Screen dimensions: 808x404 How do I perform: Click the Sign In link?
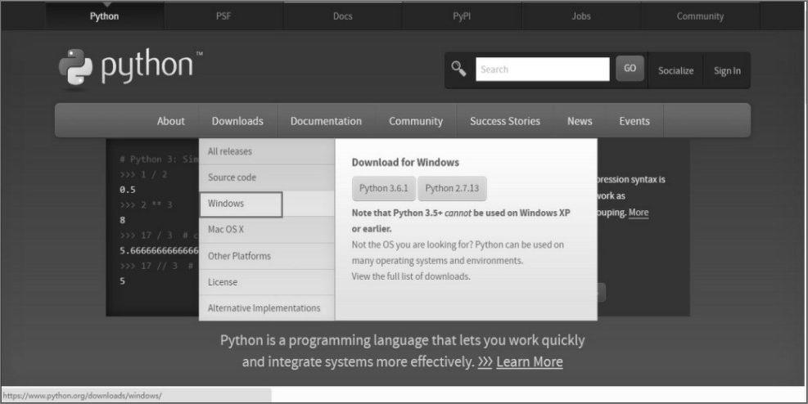[727, 70]
